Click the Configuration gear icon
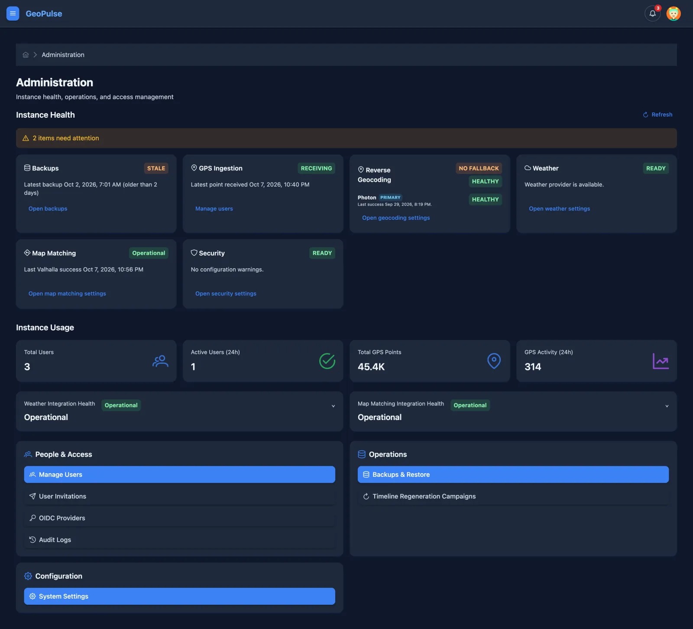Screen dimensions: 693x629 (x=28, y=576)
